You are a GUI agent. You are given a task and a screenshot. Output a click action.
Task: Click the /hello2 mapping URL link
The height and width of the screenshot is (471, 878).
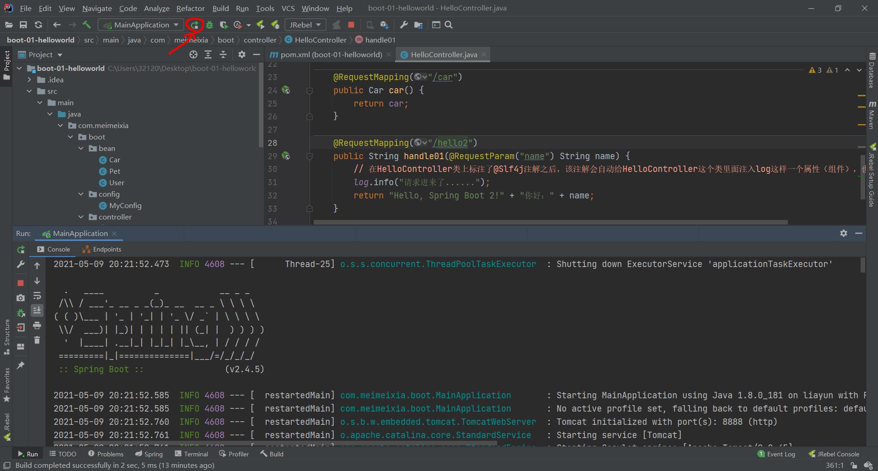coord(450,143)
